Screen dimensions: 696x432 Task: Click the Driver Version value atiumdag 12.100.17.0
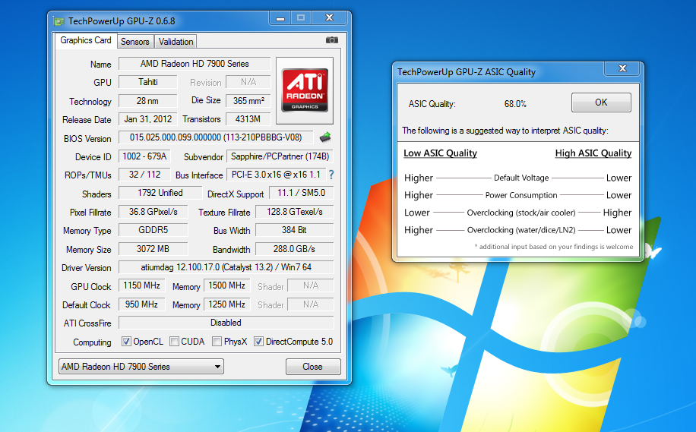[226, 267]
